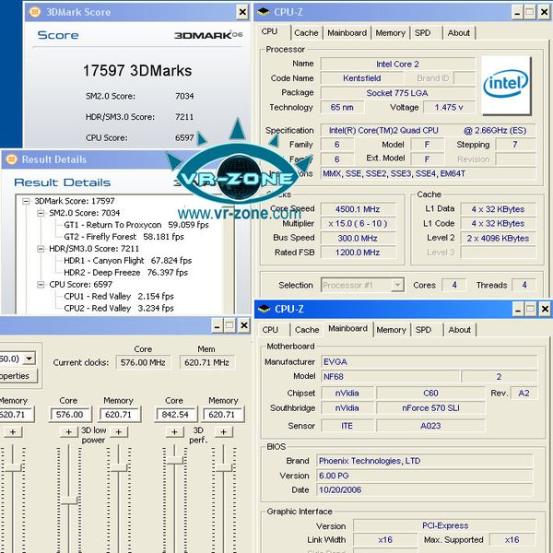
Task: Open the dropdown arrow beside 50.0)
Action: pyautogui.click(x=29, y=359)
